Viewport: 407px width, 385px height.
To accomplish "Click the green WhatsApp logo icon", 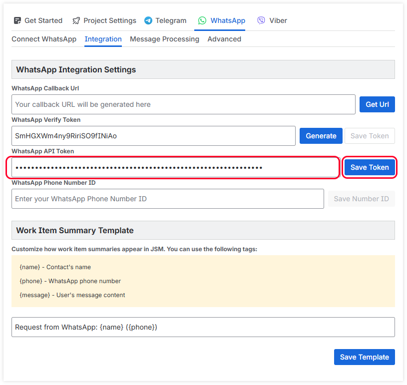I will [202, 20].
